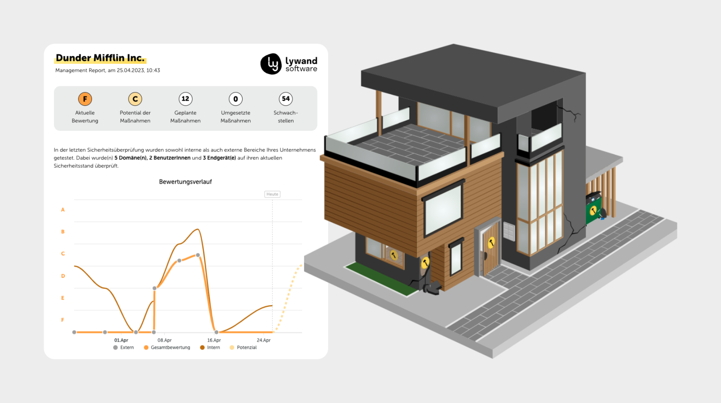Toggle the Extern legend entry

pyautogui.click(x=124, y=348)
